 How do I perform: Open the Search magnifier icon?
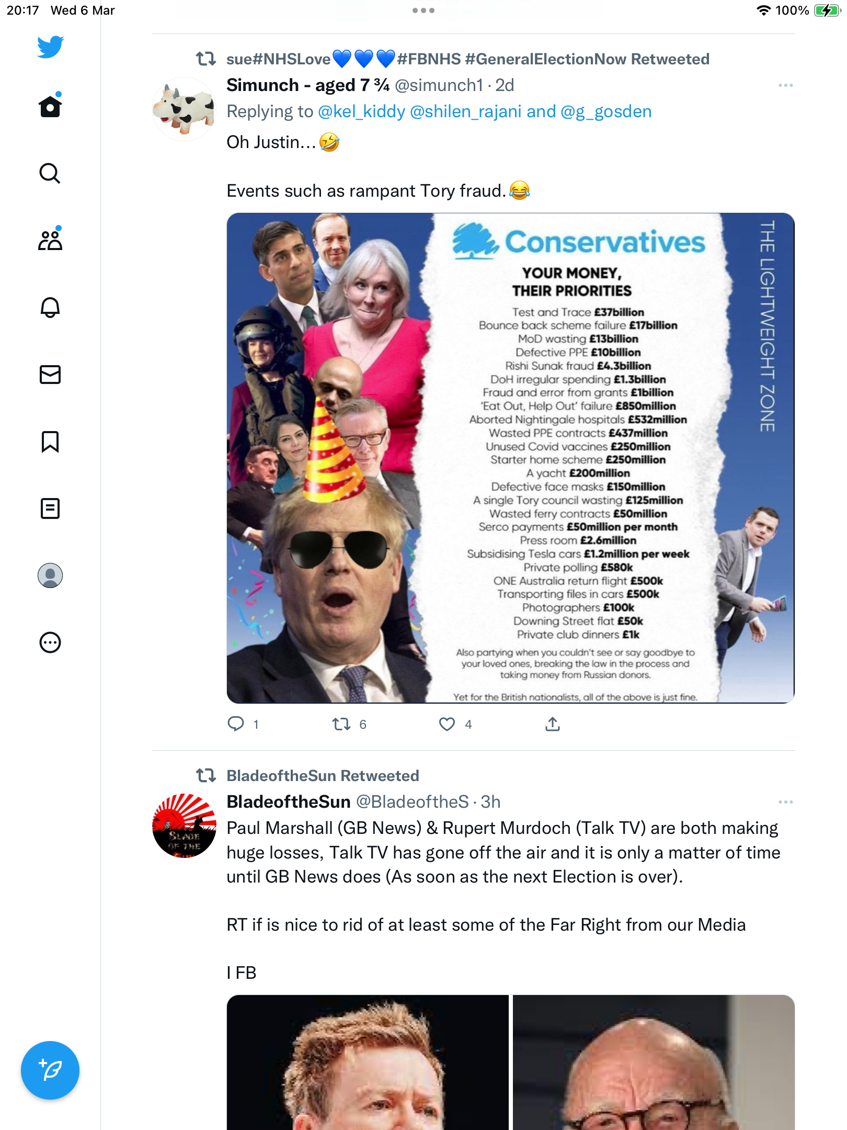[50, 173]
